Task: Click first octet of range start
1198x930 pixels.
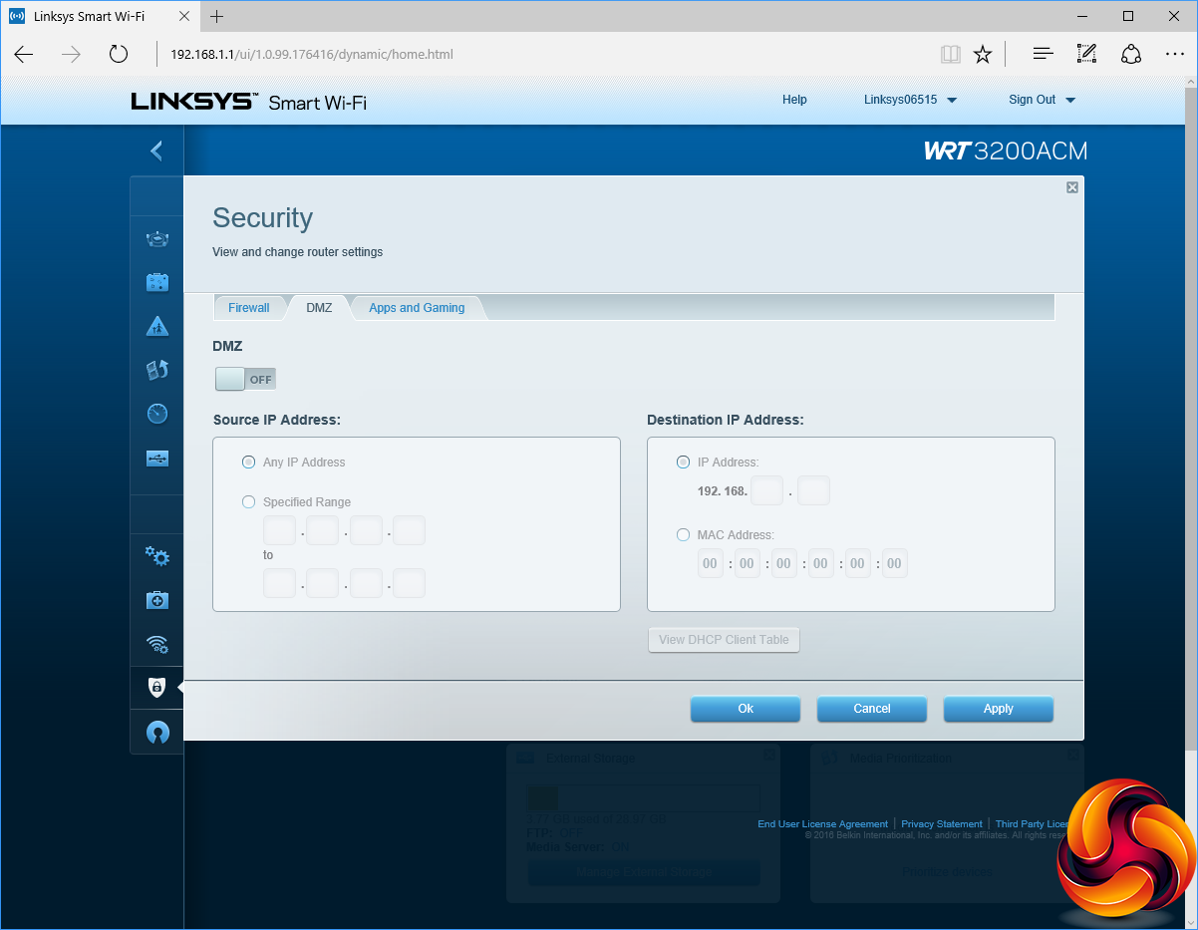Action: pyautogui.click(x=279, y=530)
